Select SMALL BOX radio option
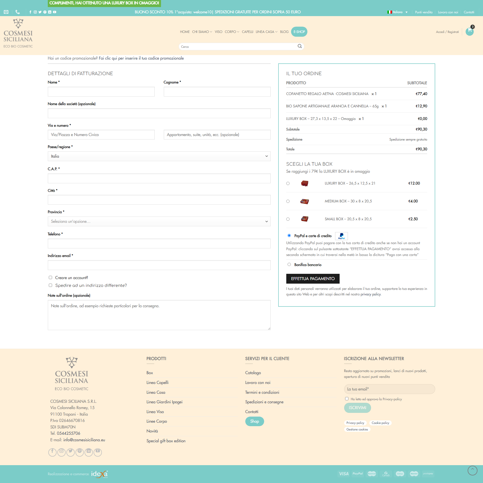The width and height of the screenshot is (483, 483). (288, 219)
